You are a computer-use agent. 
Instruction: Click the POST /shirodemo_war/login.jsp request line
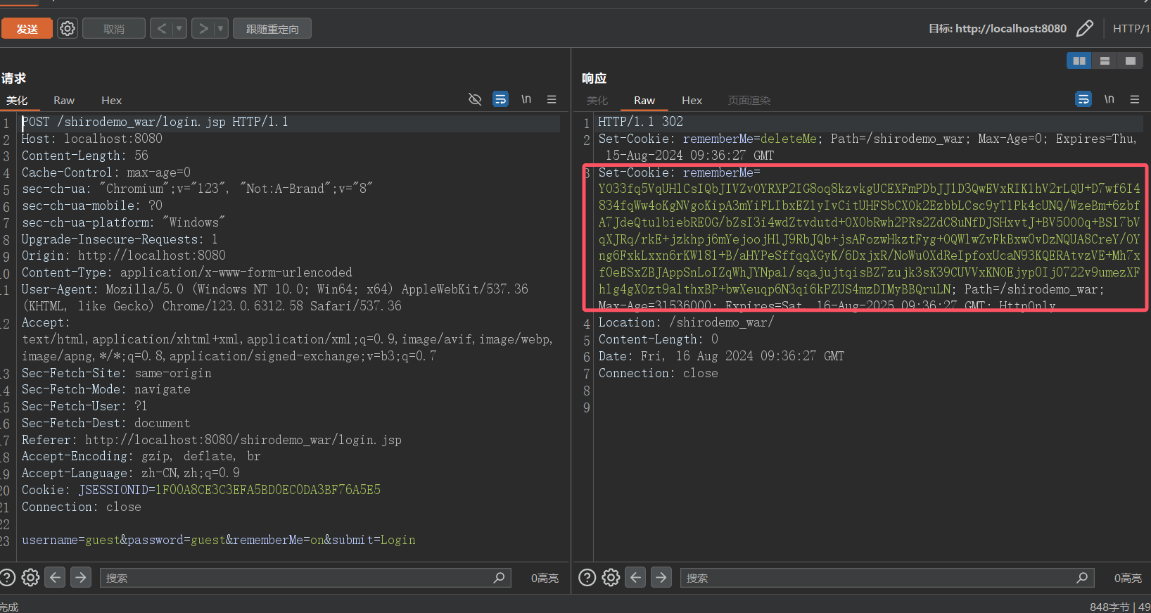click(x=155, y=122)
